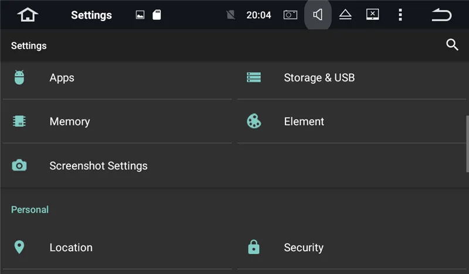
Task: Select the Memory entry
Action: click(x=69, y=121)
